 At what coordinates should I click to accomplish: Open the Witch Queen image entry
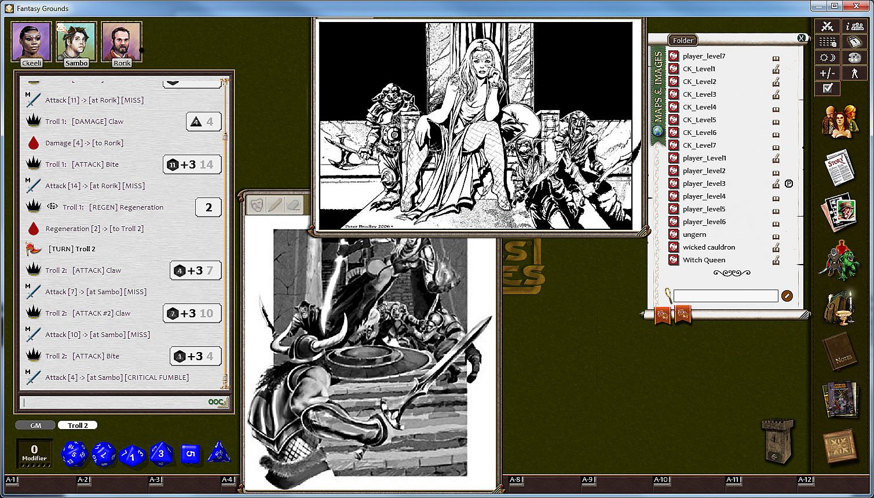pos(704,260)
